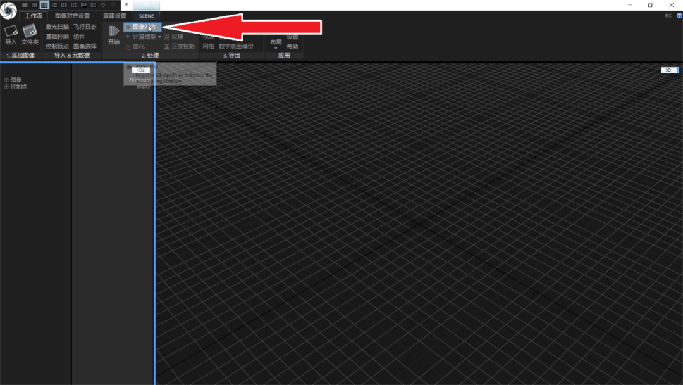Select the single-pane layout icon
The height and width of the screenshot is (385, 683).
[25, 5]
